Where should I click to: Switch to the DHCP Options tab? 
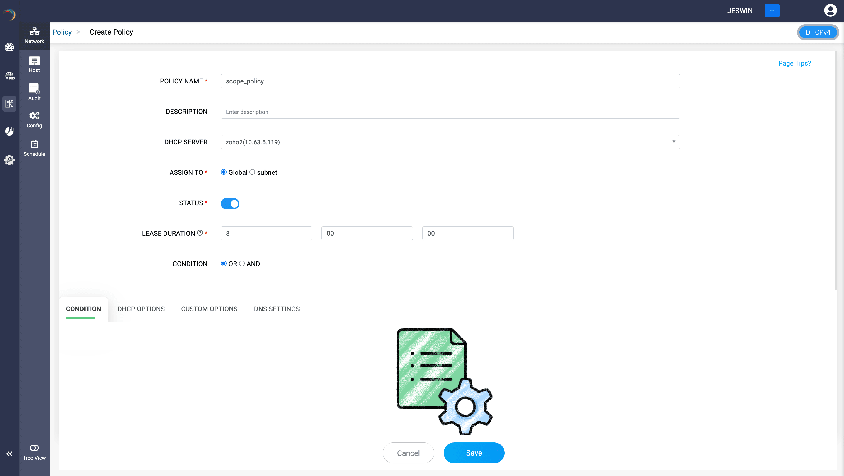point(141,309)
